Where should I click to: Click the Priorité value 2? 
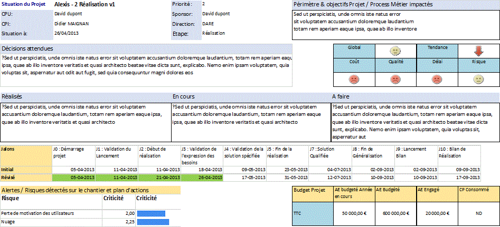click(203, 4)
